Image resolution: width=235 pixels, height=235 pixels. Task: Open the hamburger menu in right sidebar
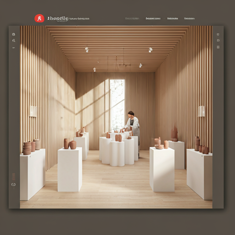(x=218, y=47)
